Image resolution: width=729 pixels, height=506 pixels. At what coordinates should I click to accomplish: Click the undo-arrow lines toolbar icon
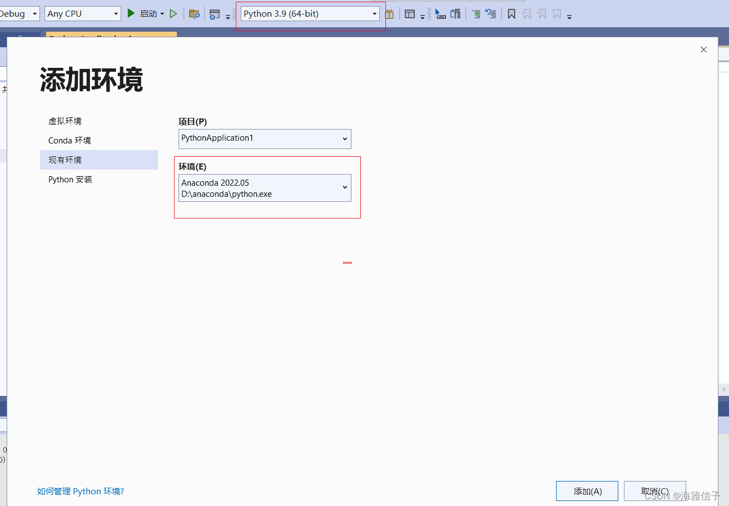coord(491,14)
